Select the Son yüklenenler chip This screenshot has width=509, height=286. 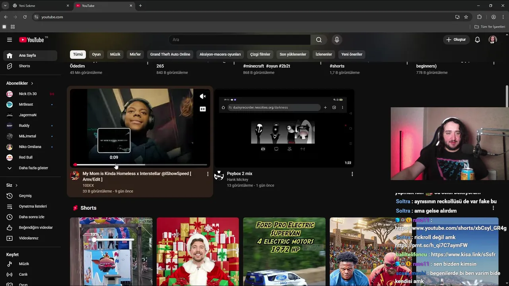[x=293, y=54]
